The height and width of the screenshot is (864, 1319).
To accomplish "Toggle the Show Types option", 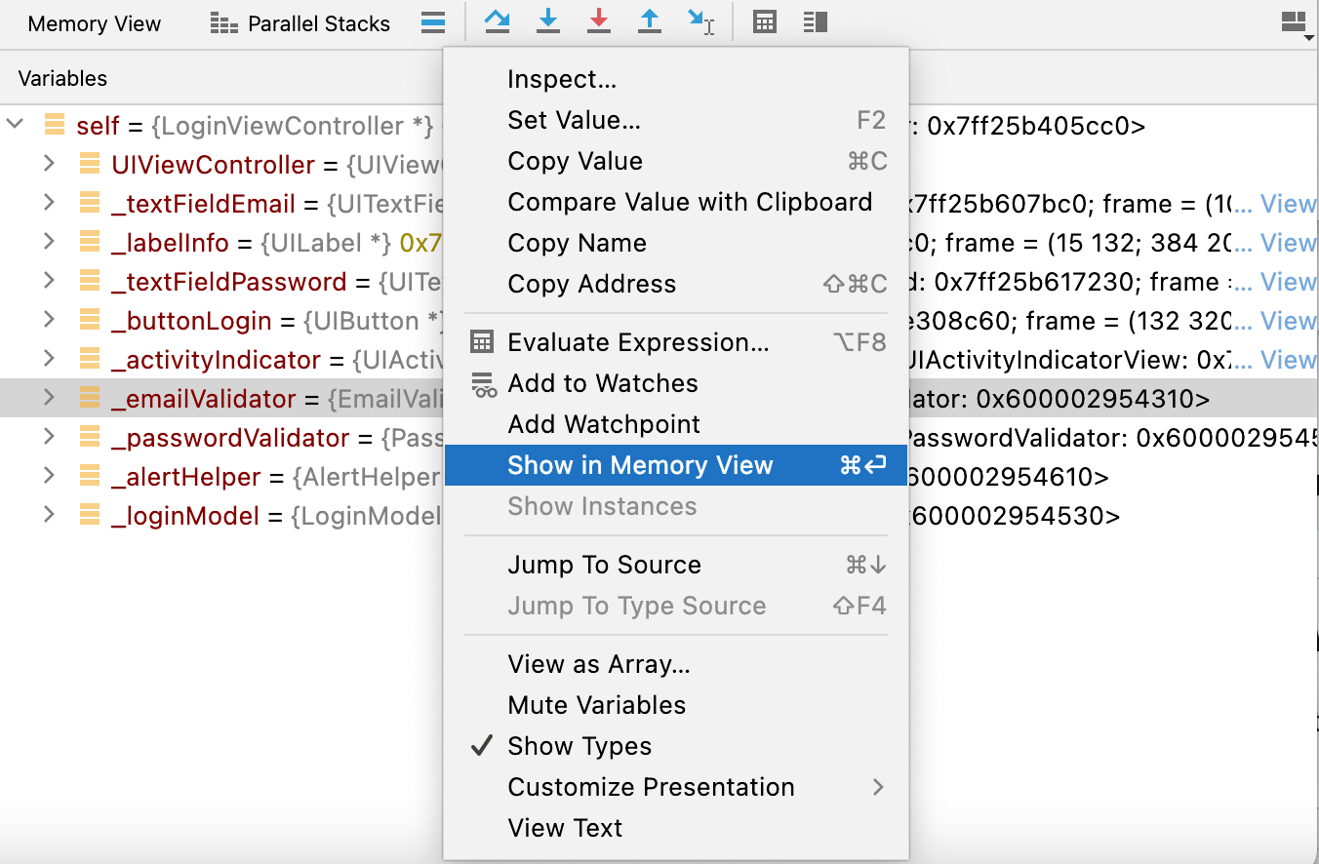I will (676, 746).
